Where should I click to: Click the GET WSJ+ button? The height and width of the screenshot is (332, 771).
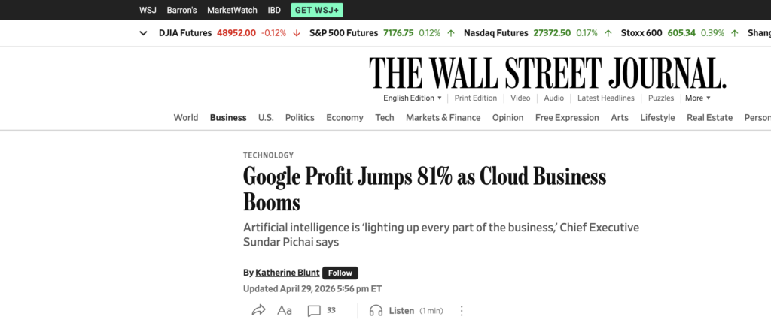point(317,10)
